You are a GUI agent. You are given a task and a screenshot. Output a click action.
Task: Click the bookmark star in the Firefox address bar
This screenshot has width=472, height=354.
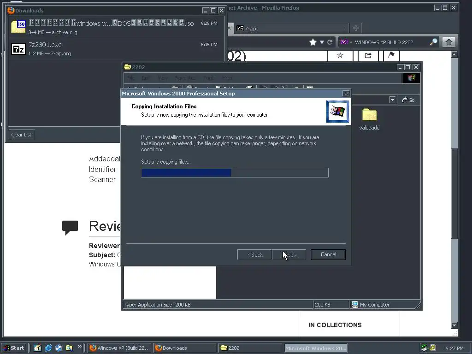point(313,42)
